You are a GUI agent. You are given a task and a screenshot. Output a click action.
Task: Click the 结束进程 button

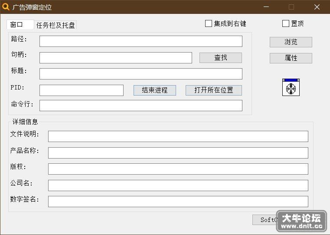(x=155, y=90)
